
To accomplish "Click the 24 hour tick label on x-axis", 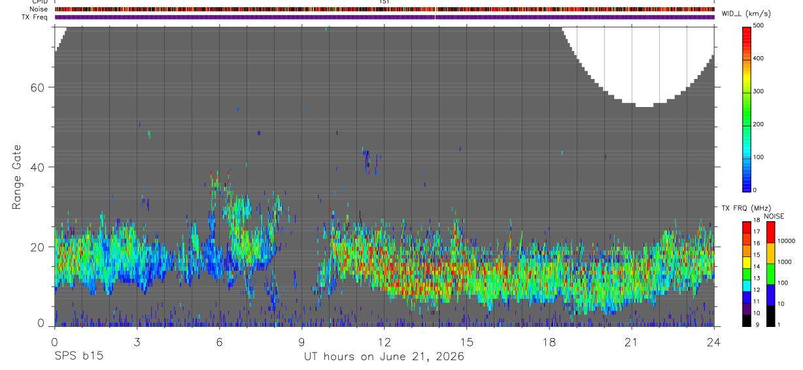I will click(714, 342).
